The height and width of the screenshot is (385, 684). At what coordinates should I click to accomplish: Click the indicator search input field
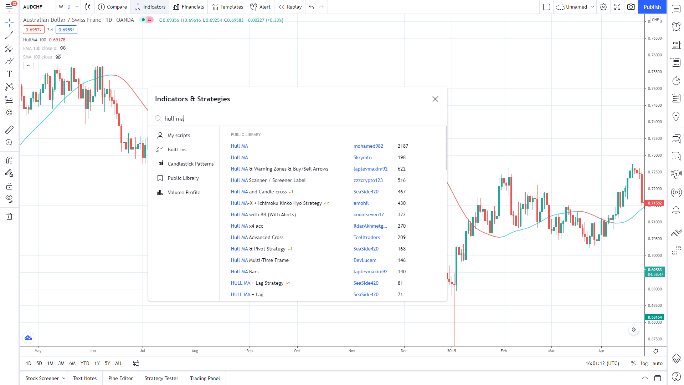click(x=298, y=118)
